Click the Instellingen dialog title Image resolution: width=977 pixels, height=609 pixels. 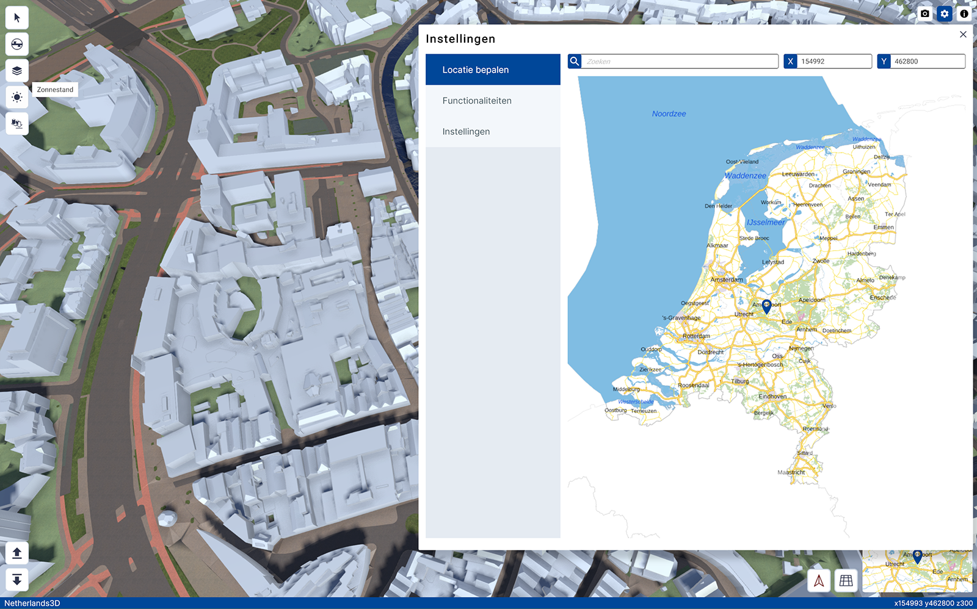click(460, 39)
